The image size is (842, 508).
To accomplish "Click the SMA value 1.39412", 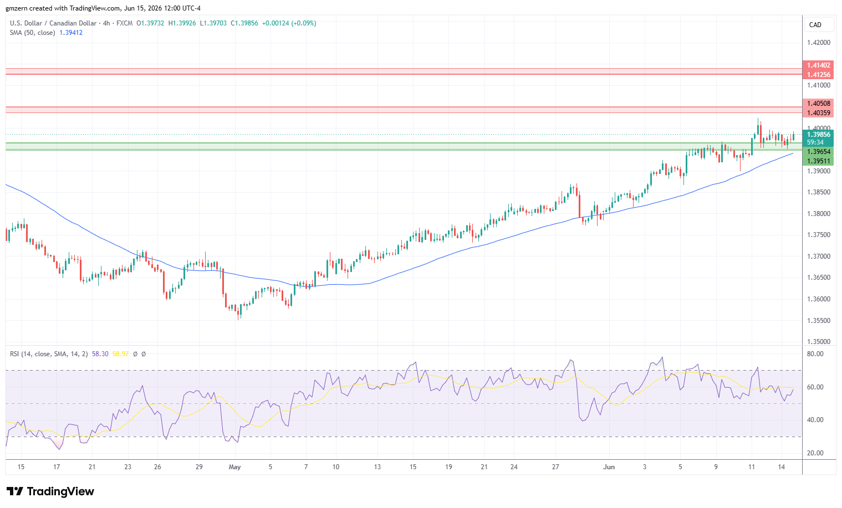I will pyautogui.click(x=71, y=33).
